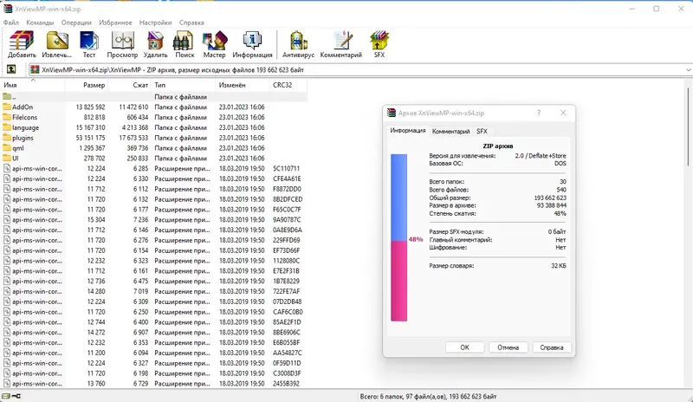Sort list by Тип column header
The height and width of the screenshot is (402, 693).
(x=184, y=85)
